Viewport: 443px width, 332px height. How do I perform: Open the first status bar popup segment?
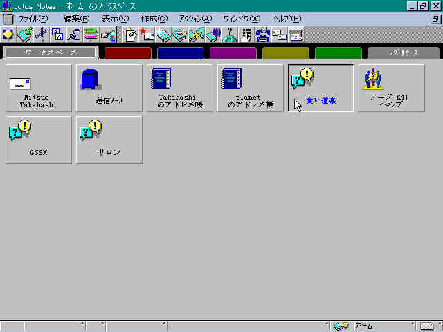(55, 326)
